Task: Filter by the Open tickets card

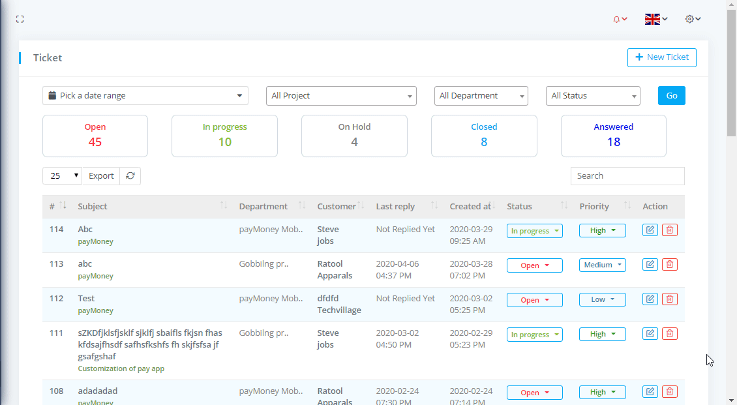Action: 95,136
